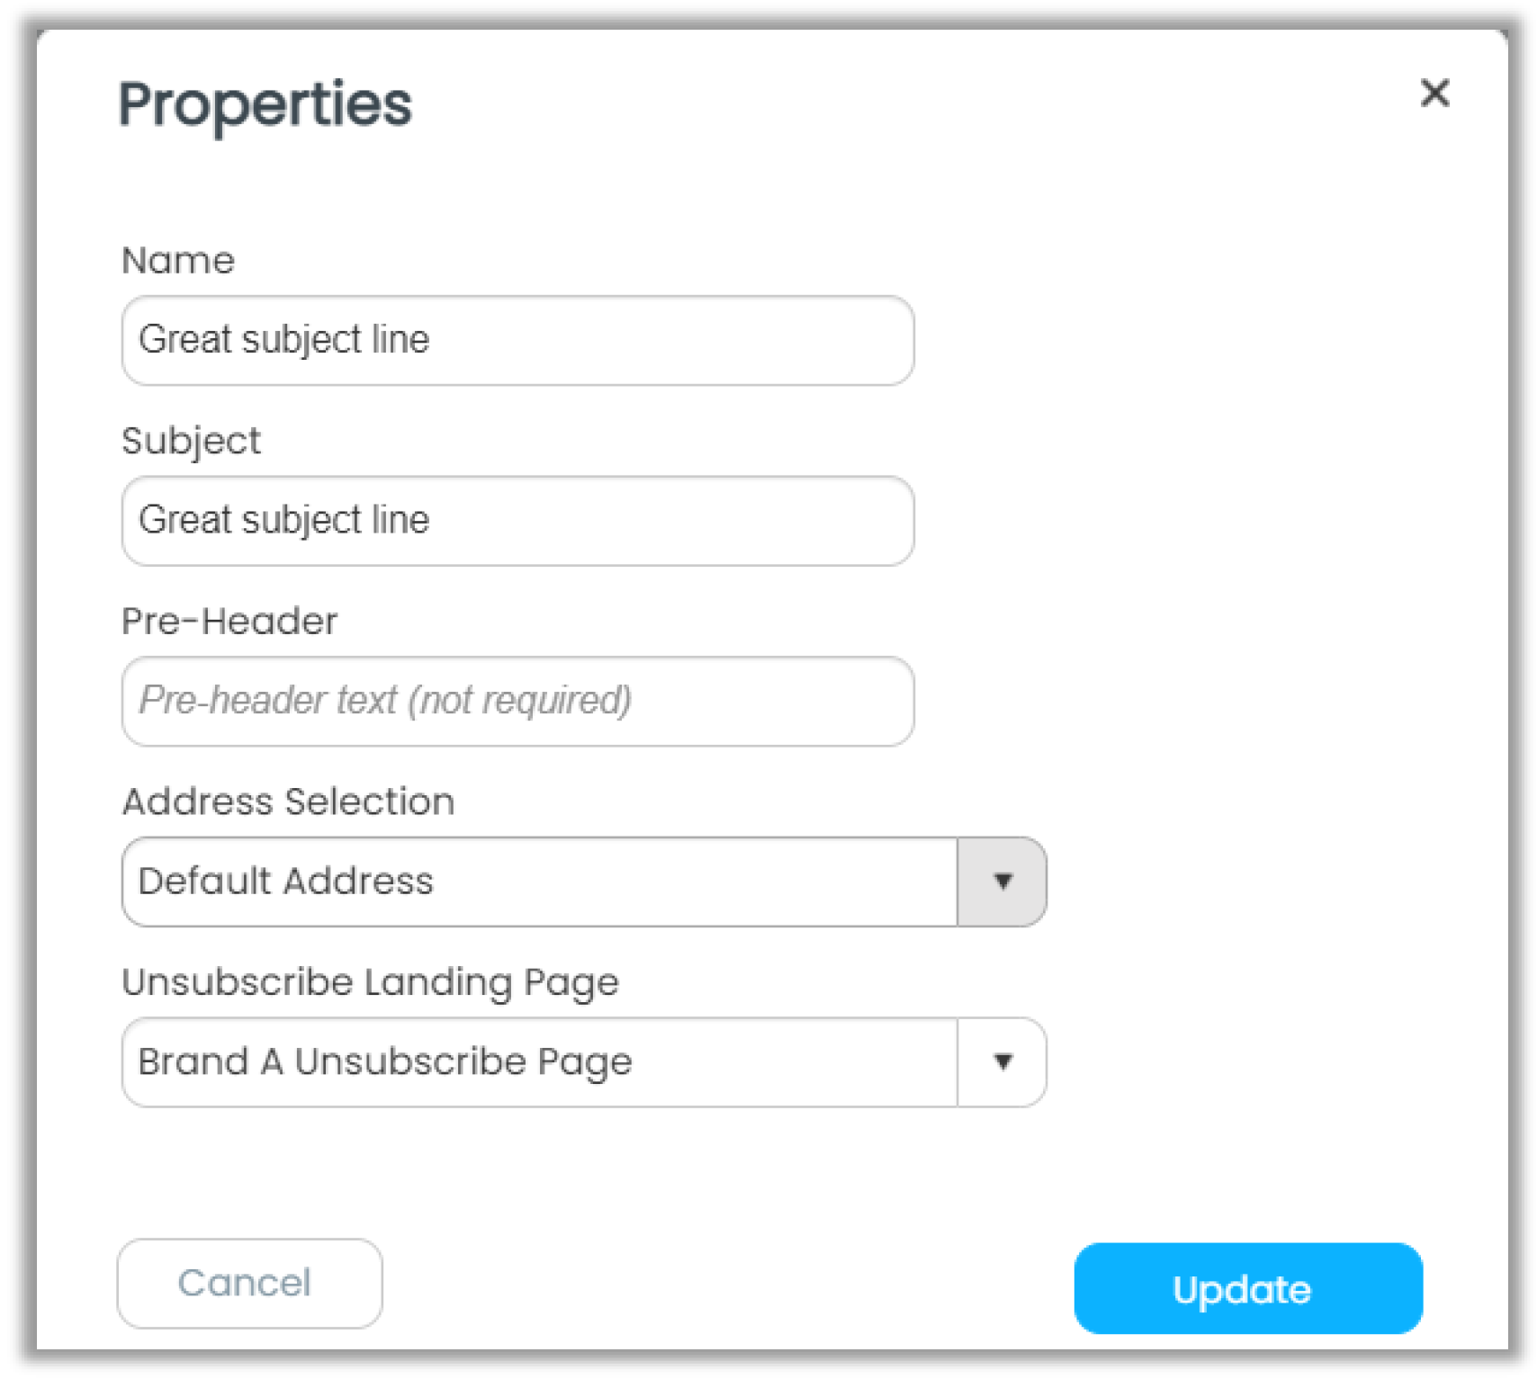Click the 'Pre-header text (not required)' placeholder
The width and height of the screenshot is (1537, 1379).
tap(385, 701)
